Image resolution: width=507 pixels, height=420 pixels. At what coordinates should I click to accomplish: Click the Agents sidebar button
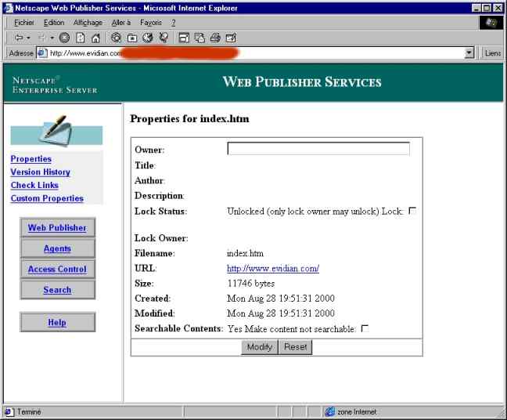coord(58,248)
